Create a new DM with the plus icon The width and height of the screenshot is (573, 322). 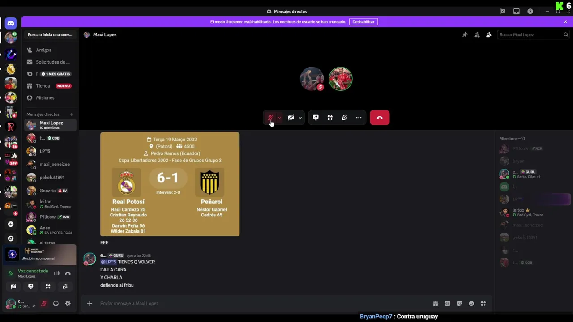(71, 114)
